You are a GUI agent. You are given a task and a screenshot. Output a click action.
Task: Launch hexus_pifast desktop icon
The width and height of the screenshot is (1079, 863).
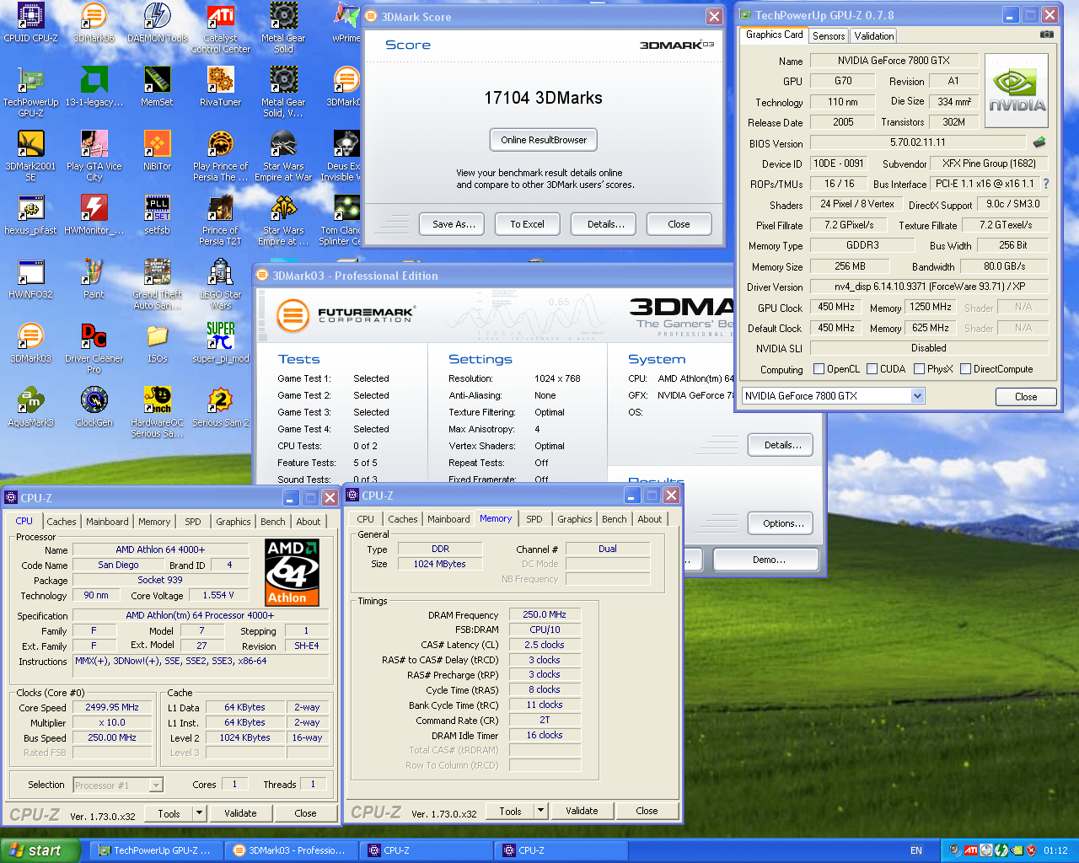tap(30, 216)
